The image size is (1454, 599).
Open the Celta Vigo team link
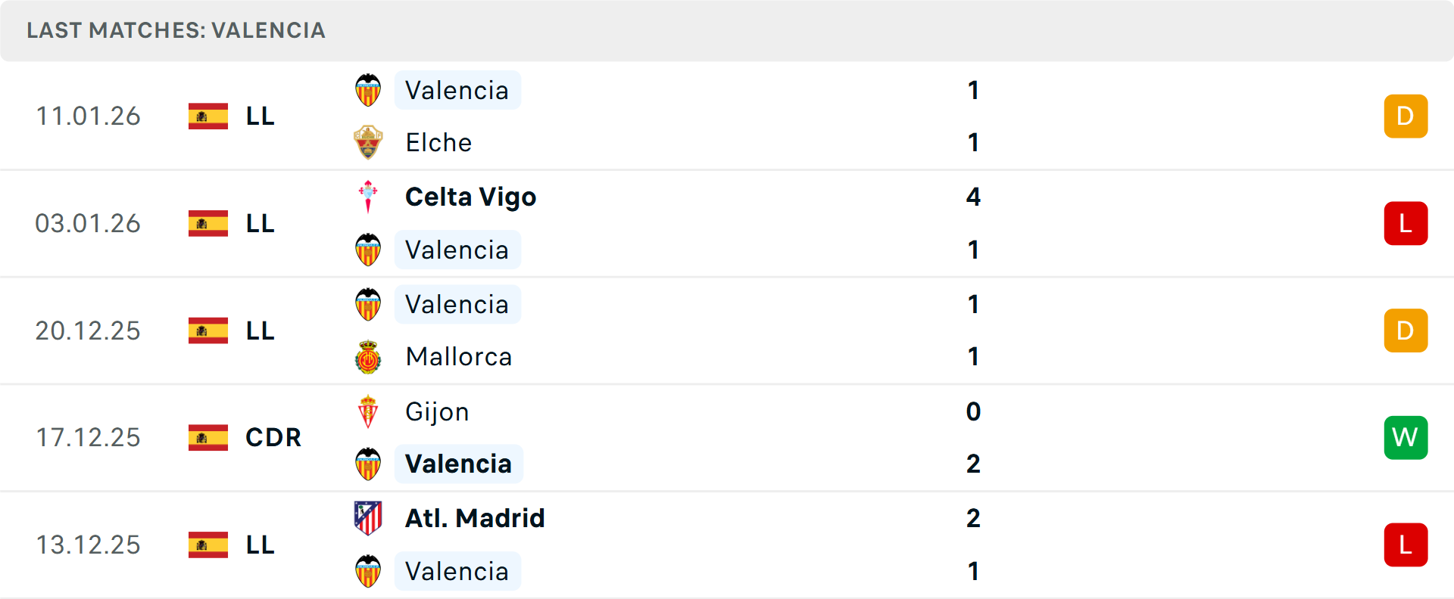pos(470,197)
